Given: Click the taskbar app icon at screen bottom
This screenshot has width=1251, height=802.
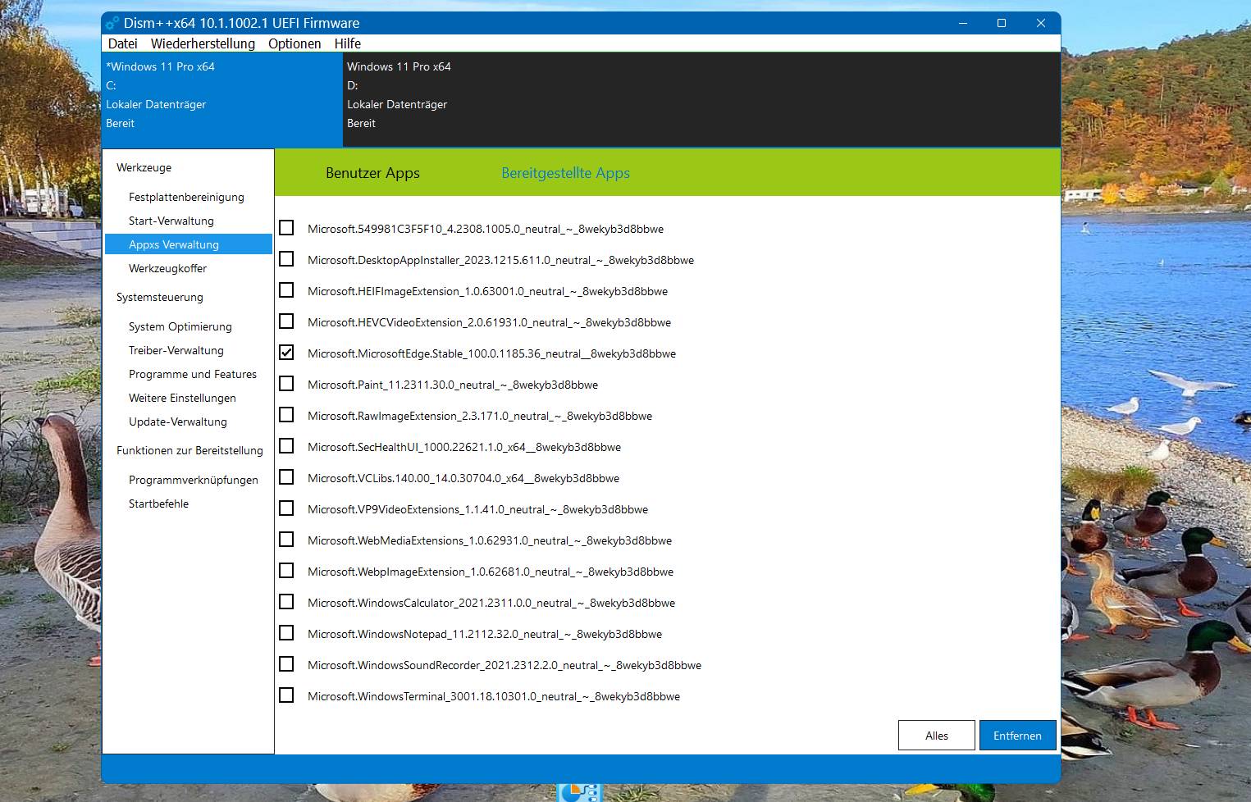Looking at the screenshot, I should coord(579,792).
